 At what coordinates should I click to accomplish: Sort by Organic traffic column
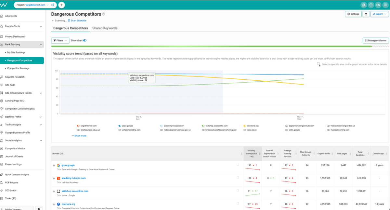(332, 154)
